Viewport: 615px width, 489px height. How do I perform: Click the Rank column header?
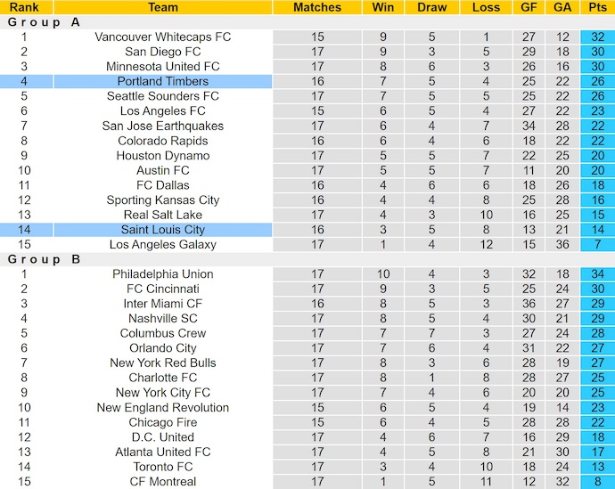[x=24, y=7]
